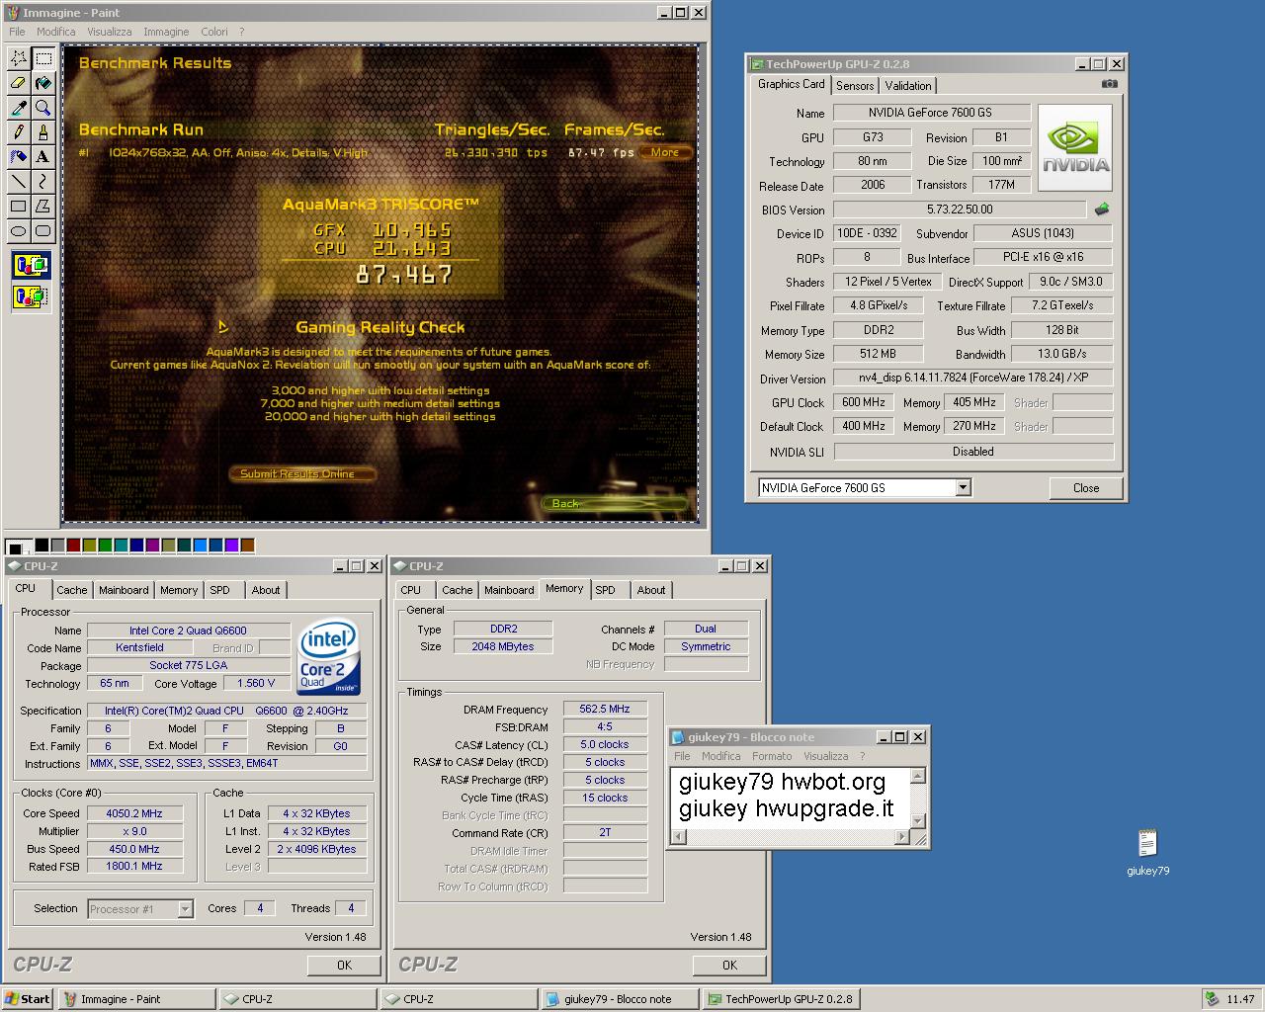
Task: Click the save BIOS icon in GPU-Z
Action: click(1102, 210)
